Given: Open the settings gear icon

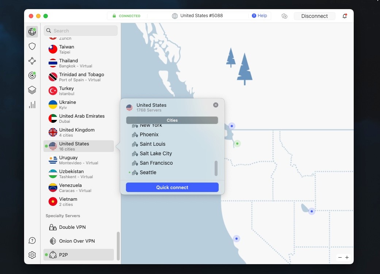Looking at the screenshot, I should 32,255.
